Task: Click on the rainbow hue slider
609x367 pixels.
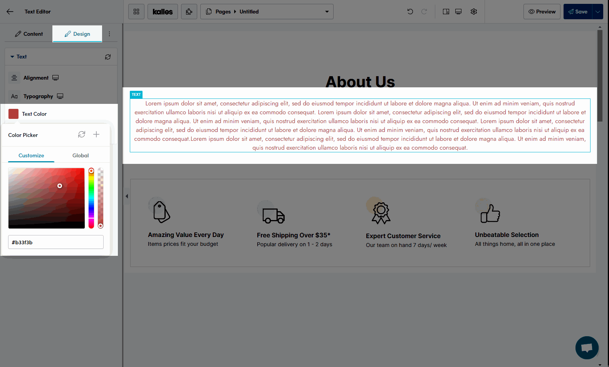Action: [x=91, y=198]
